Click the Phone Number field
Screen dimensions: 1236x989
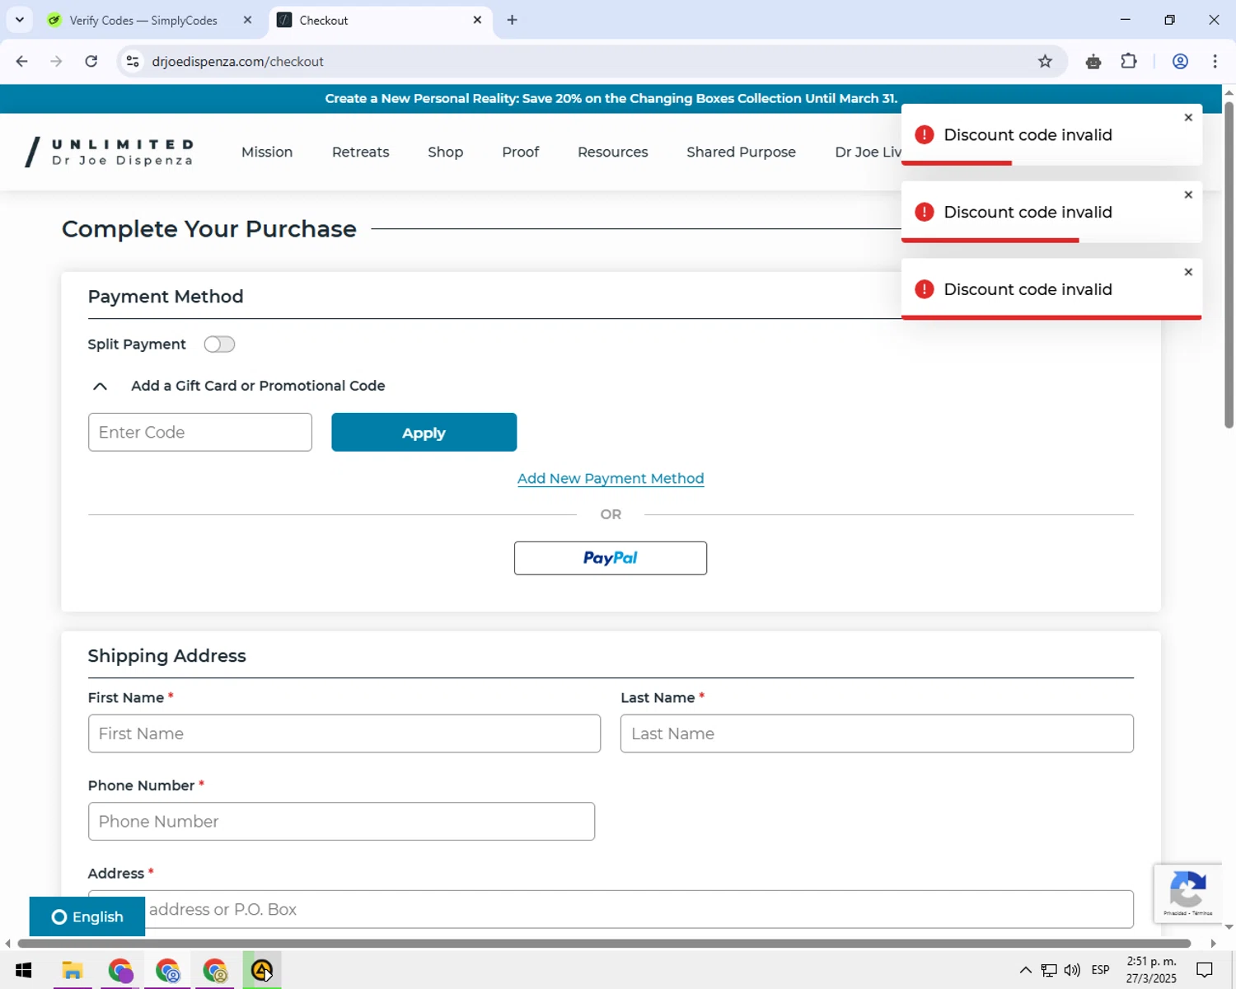coord(341,822)
